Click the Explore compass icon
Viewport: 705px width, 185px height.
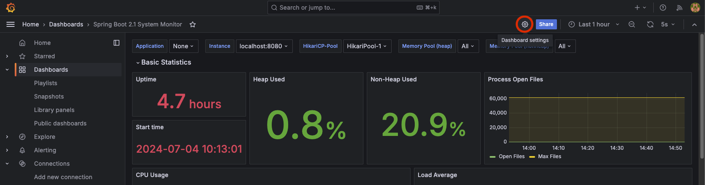click(22, 137)
